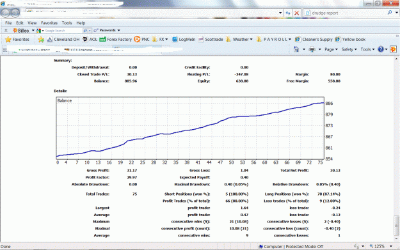Click the Billeo toolbar logo
This screenshot has width=400, height=250.
21,31
